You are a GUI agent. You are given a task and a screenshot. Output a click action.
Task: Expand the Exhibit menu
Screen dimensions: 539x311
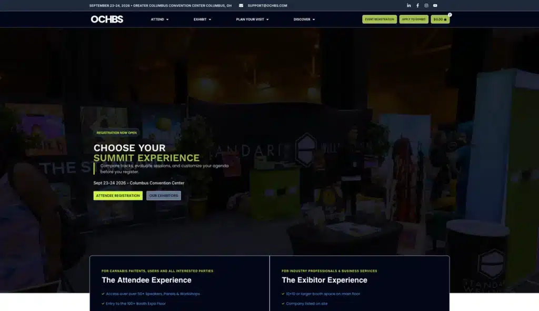pos(202,19)
